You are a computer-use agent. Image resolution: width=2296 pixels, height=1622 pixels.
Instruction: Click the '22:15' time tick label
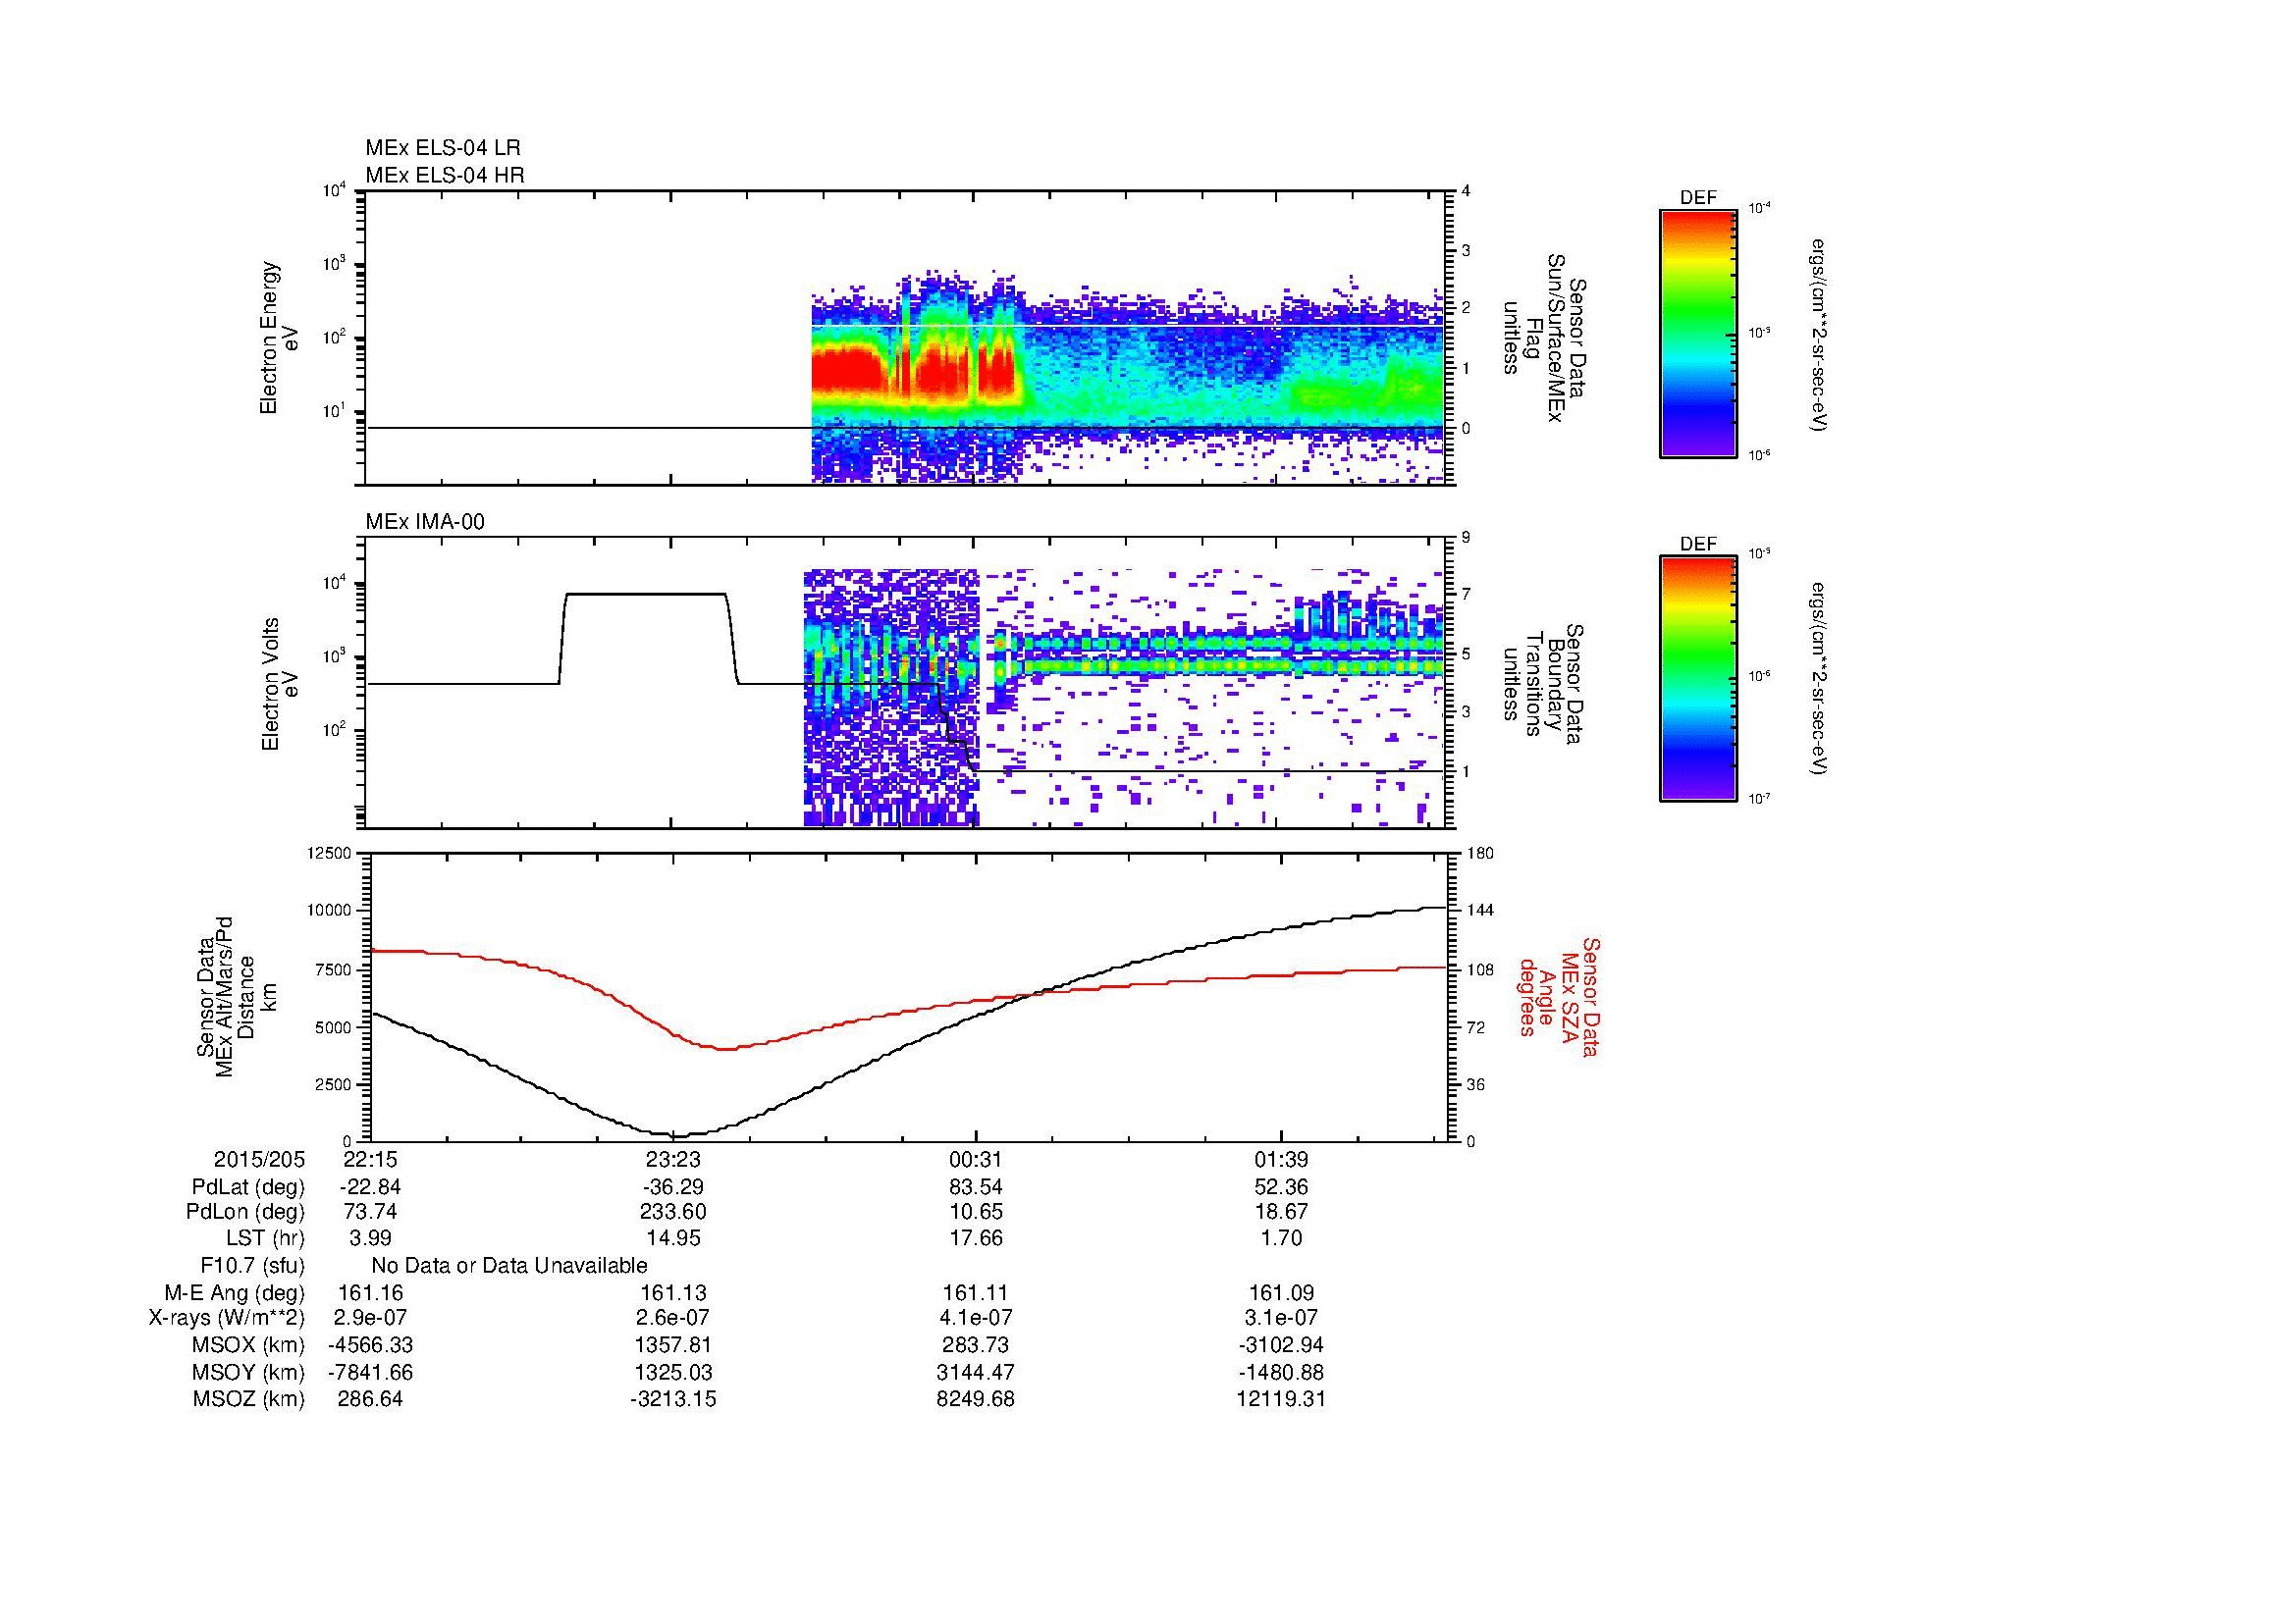click(371, 1160)
